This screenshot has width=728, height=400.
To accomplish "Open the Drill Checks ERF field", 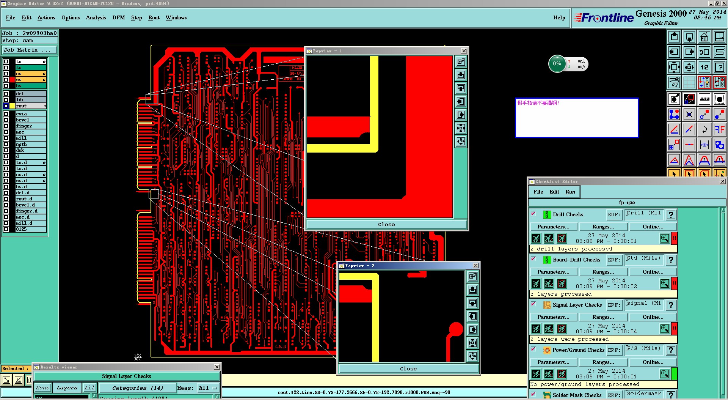I will click(644, 215).
